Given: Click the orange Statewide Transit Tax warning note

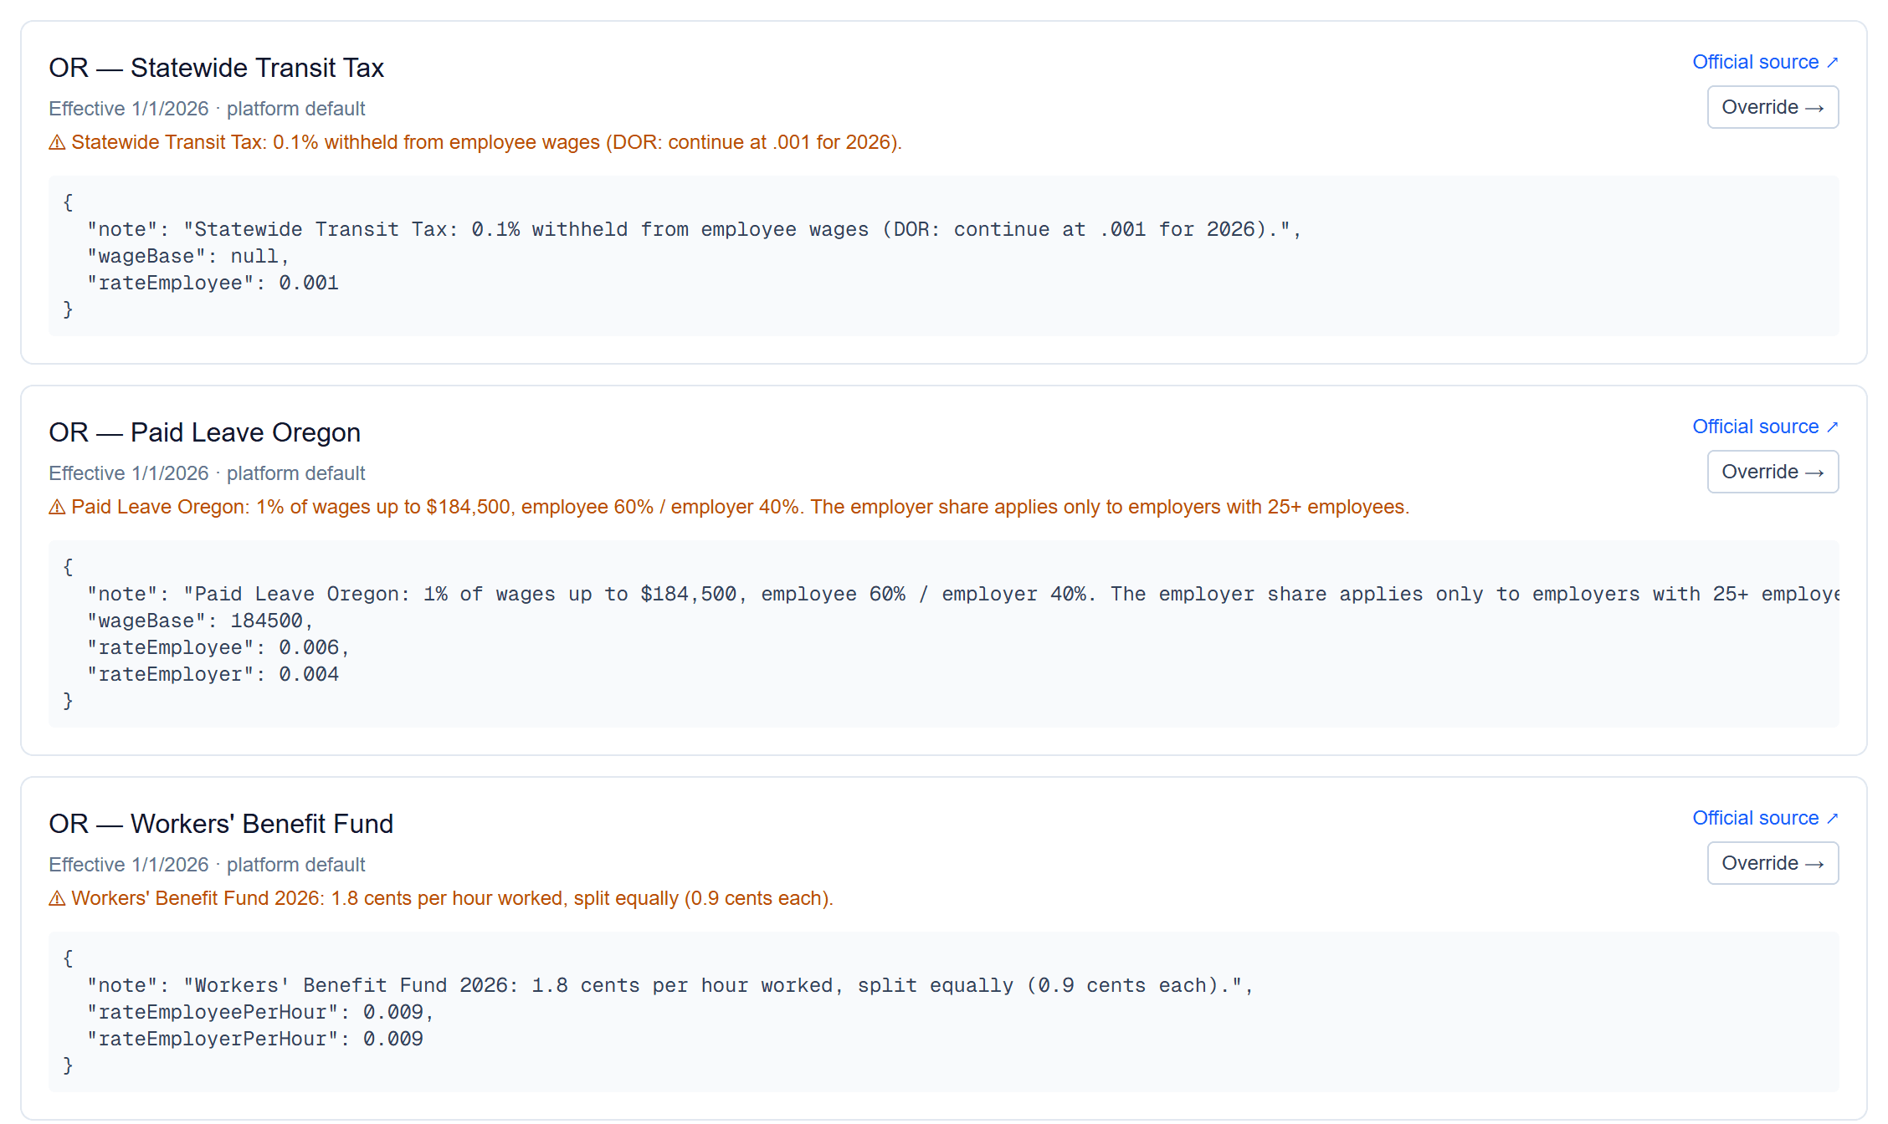Looking at the screenshot, I should [x=475, y=142].
